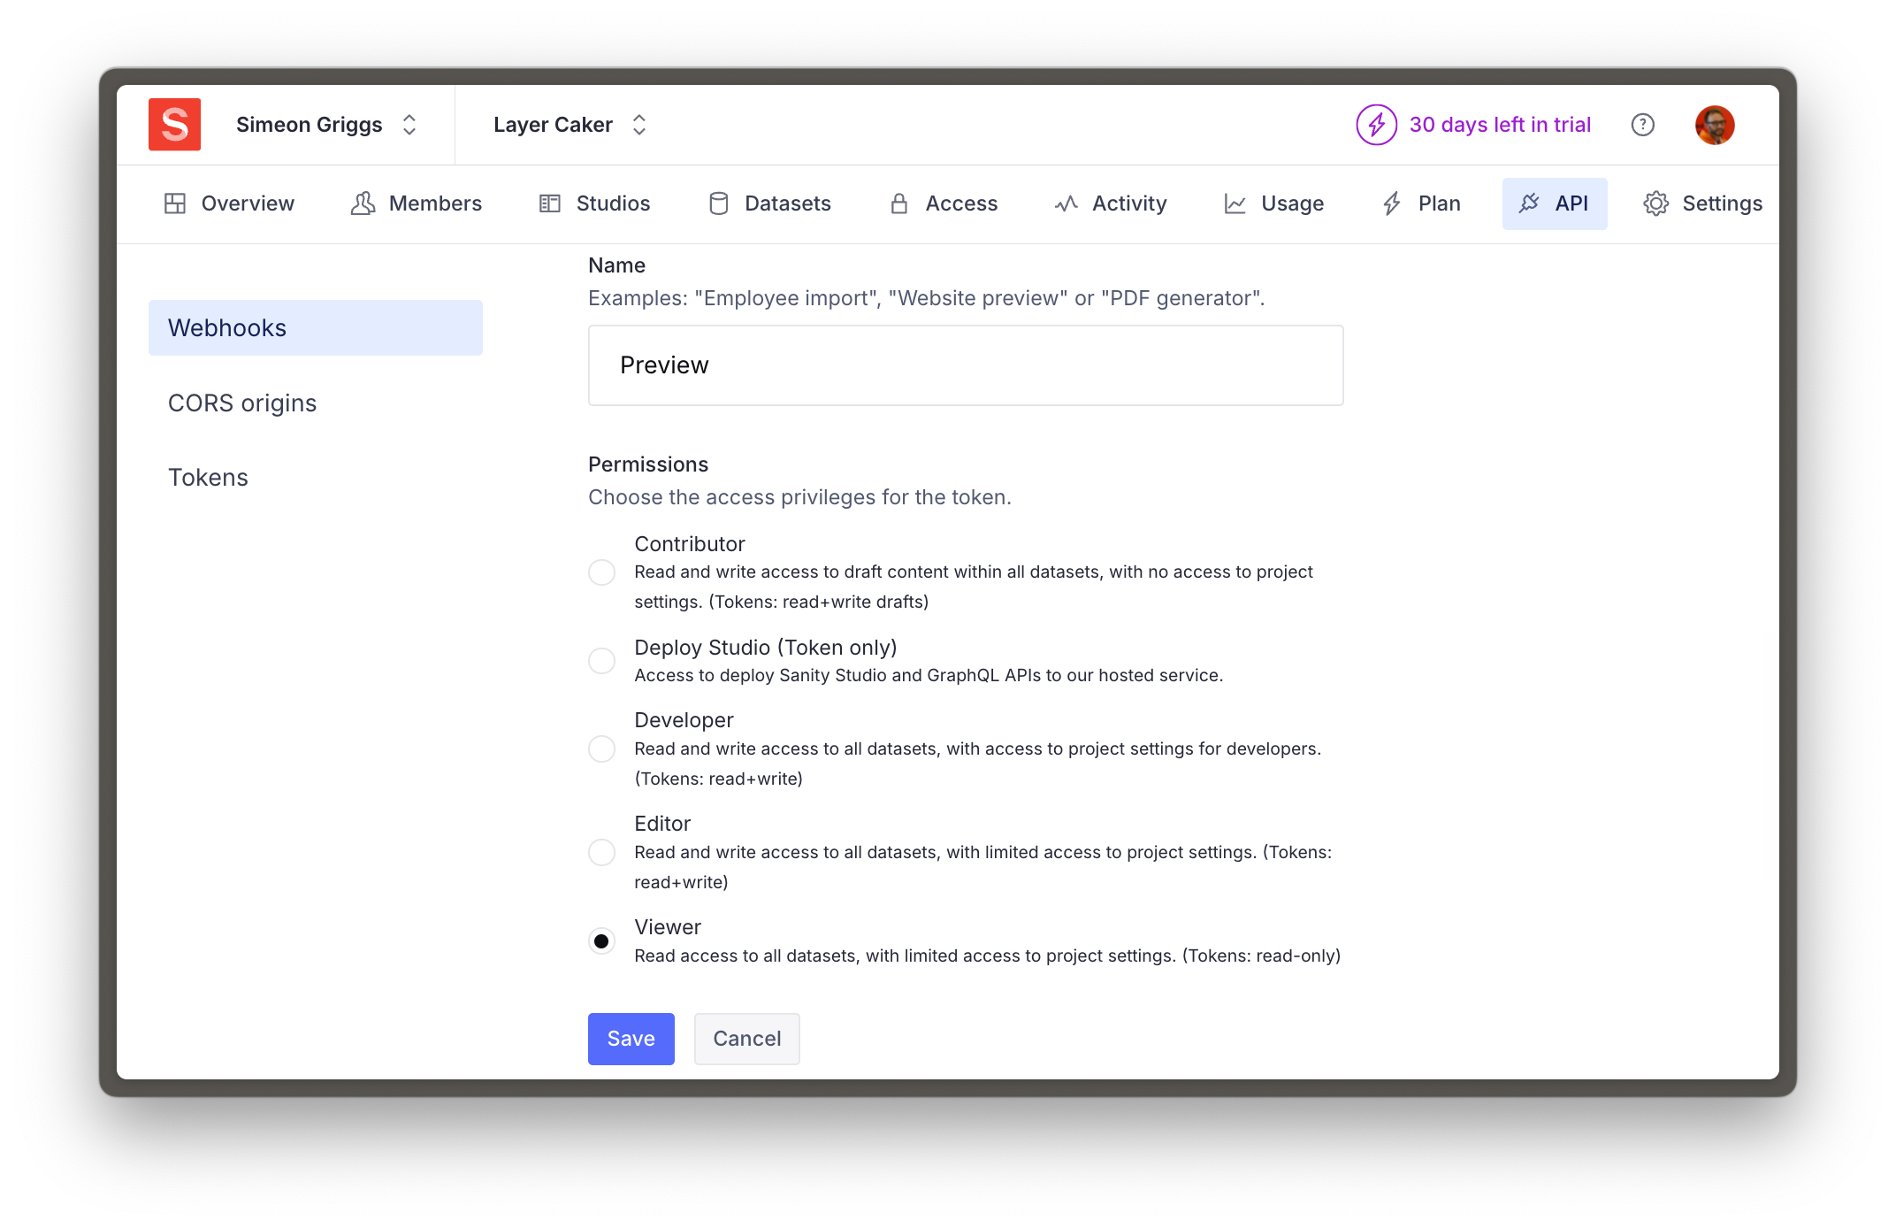Screen dimensions: 1896x1228
Task: Click the Save button
Action: coord(631,1039)
